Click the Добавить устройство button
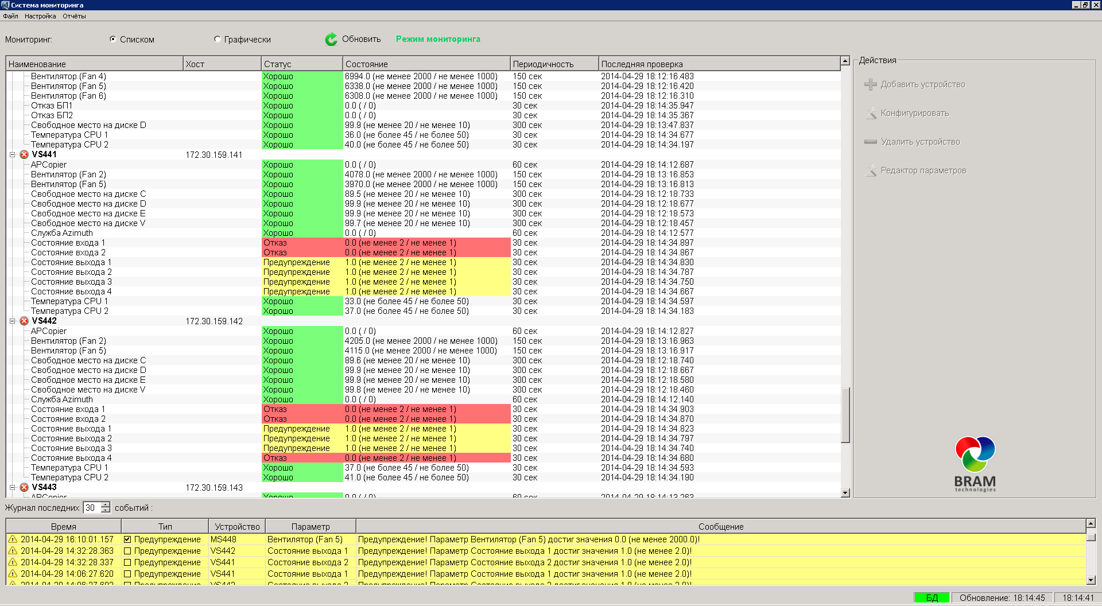The image size is (1102, 606). (x=915, y=84)
